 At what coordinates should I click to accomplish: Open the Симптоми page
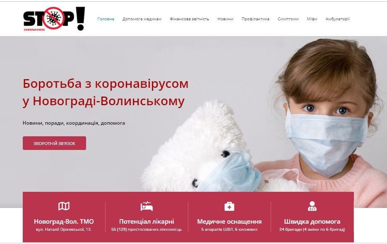click(288, 19)
